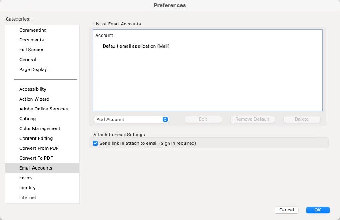Choose Adobe Online Services category
This screenshot has width=340, height=220.
tap(44, 109)
